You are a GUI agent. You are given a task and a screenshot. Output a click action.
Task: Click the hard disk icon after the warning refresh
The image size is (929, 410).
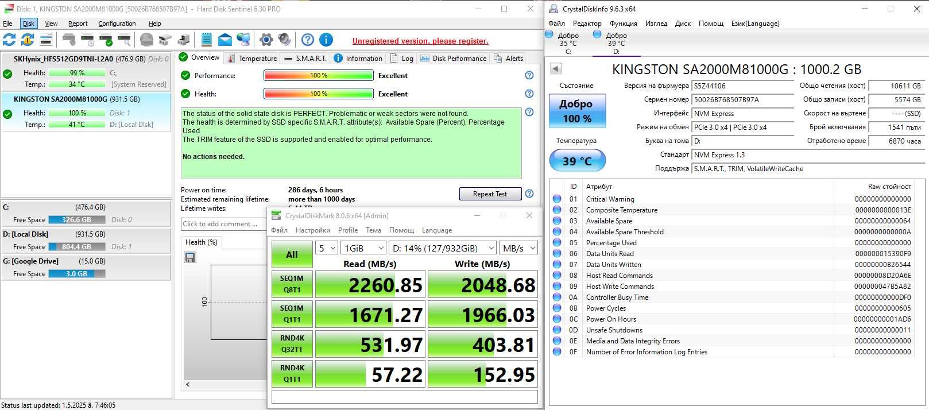click(46, 40)
